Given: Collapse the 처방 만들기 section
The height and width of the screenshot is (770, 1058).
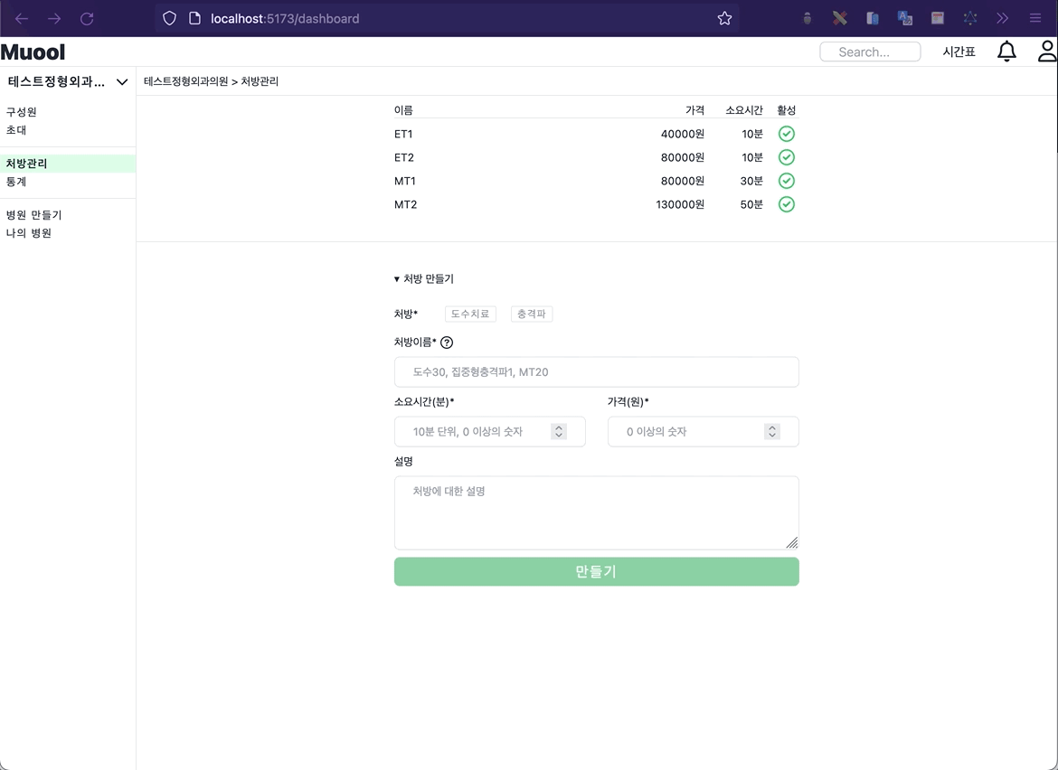Looking at the screenshot, I should tap(424, 278).
